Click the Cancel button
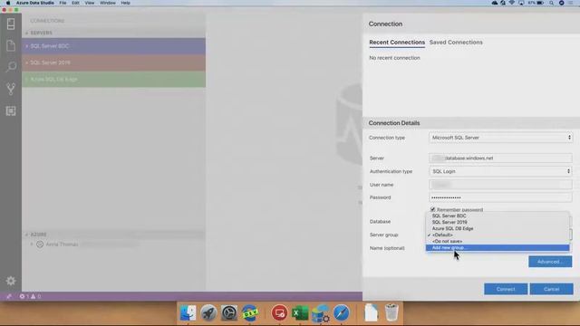580x326 pixels. [551, 289]
